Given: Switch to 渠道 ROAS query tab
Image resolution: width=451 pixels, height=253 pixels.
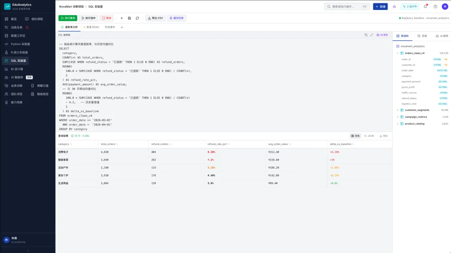Looking at the screenshot, I should pyautogui.click(x=91, y=27).
